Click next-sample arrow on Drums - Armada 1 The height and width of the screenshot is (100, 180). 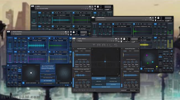(46, 41)
